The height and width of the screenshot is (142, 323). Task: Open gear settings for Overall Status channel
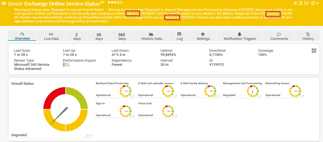coord(88,136)
